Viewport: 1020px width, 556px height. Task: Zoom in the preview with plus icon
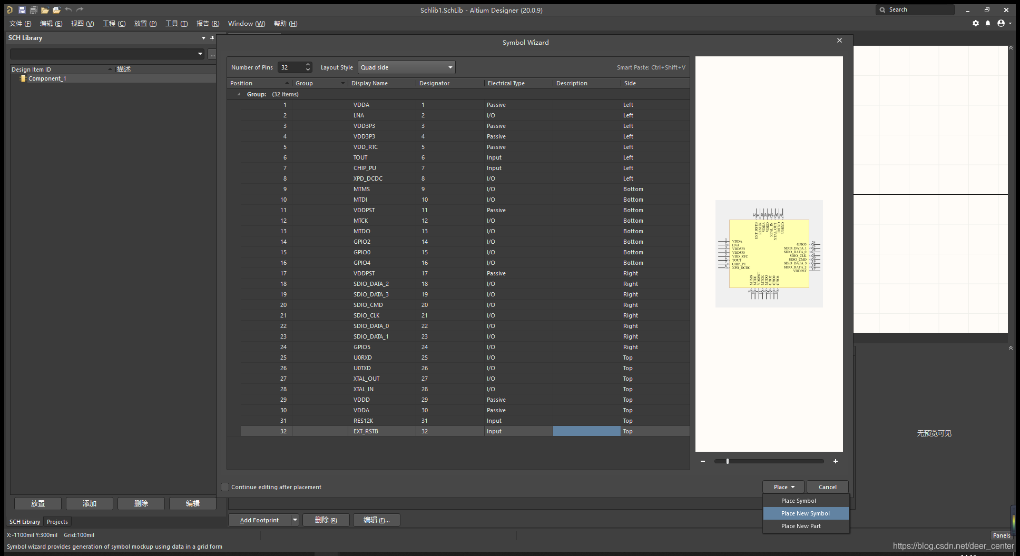tap(836, 461)
